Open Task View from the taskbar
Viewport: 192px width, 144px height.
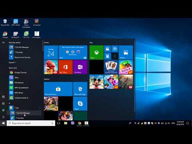[58, 123]
